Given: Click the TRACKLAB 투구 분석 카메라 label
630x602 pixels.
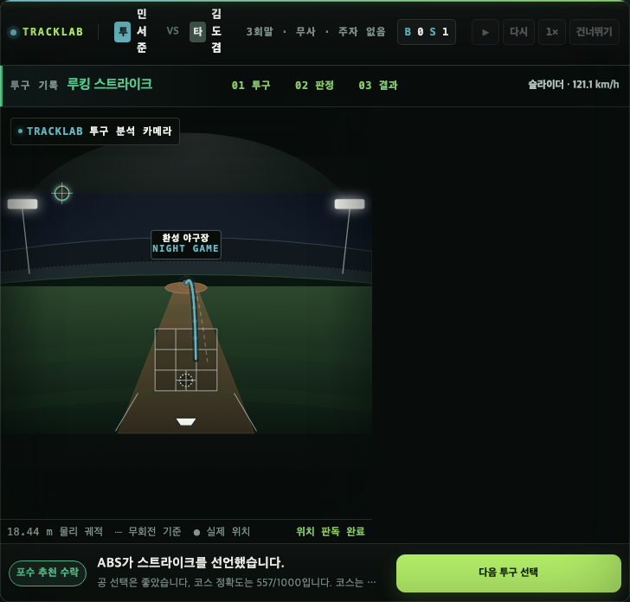Looking at the screenshot, I should click(95, 131).
